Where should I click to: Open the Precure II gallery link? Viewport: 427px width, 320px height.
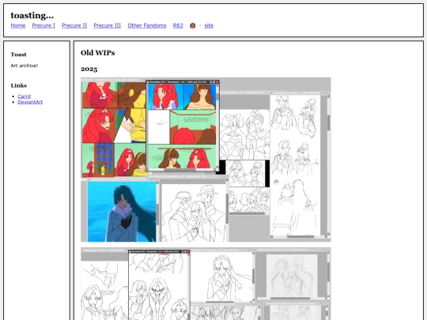(x=74, y=25)
